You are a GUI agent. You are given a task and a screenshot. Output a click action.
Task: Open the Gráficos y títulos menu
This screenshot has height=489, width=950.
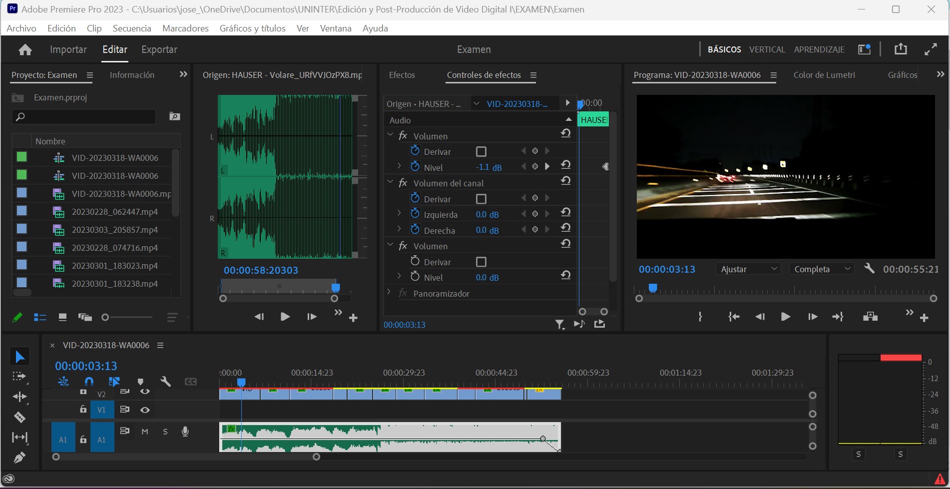point(253,28)
